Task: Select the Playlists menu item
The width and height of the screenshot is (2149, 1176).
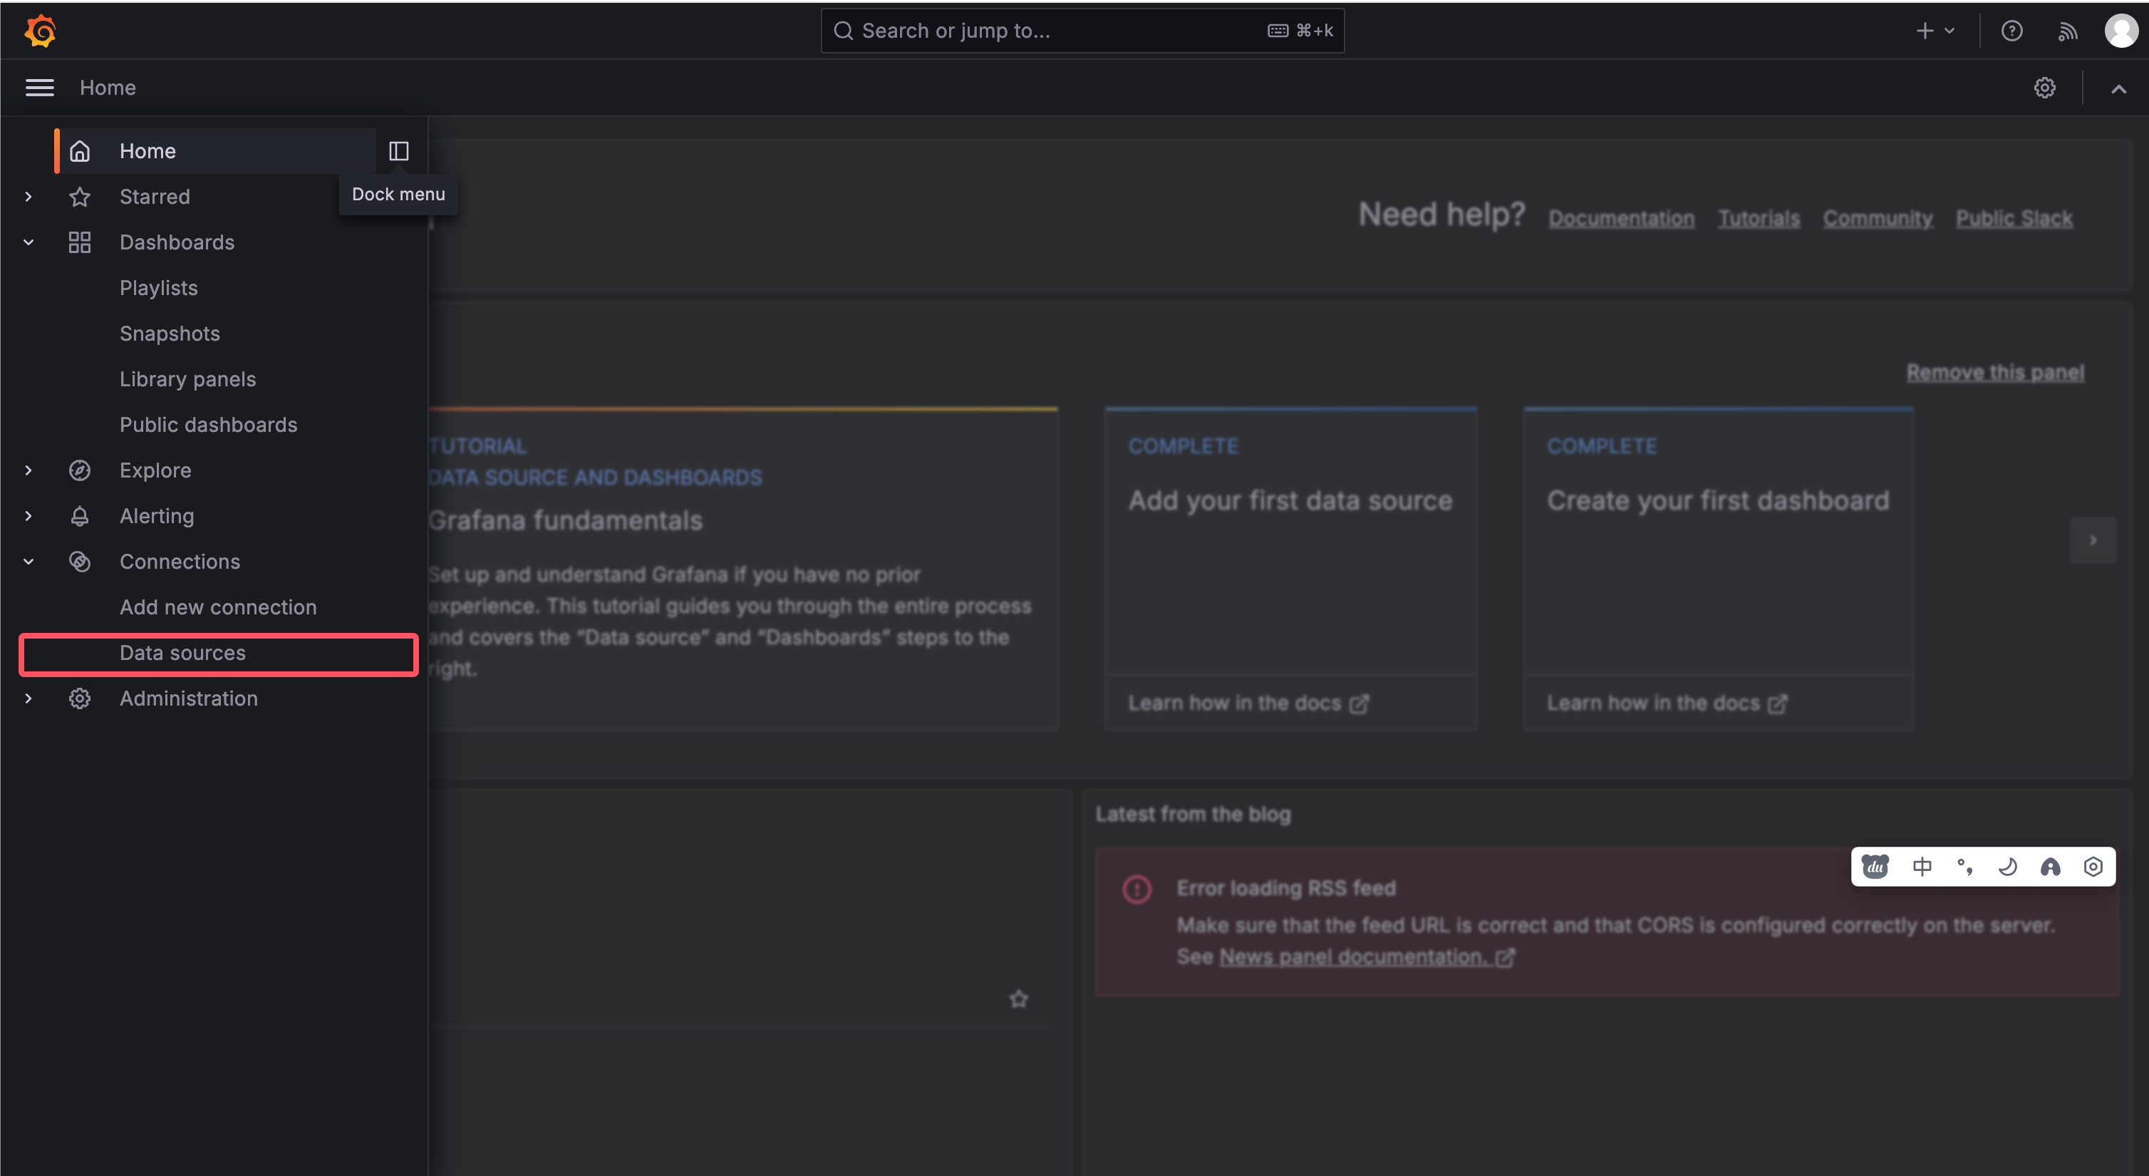Action: (157, 287)
